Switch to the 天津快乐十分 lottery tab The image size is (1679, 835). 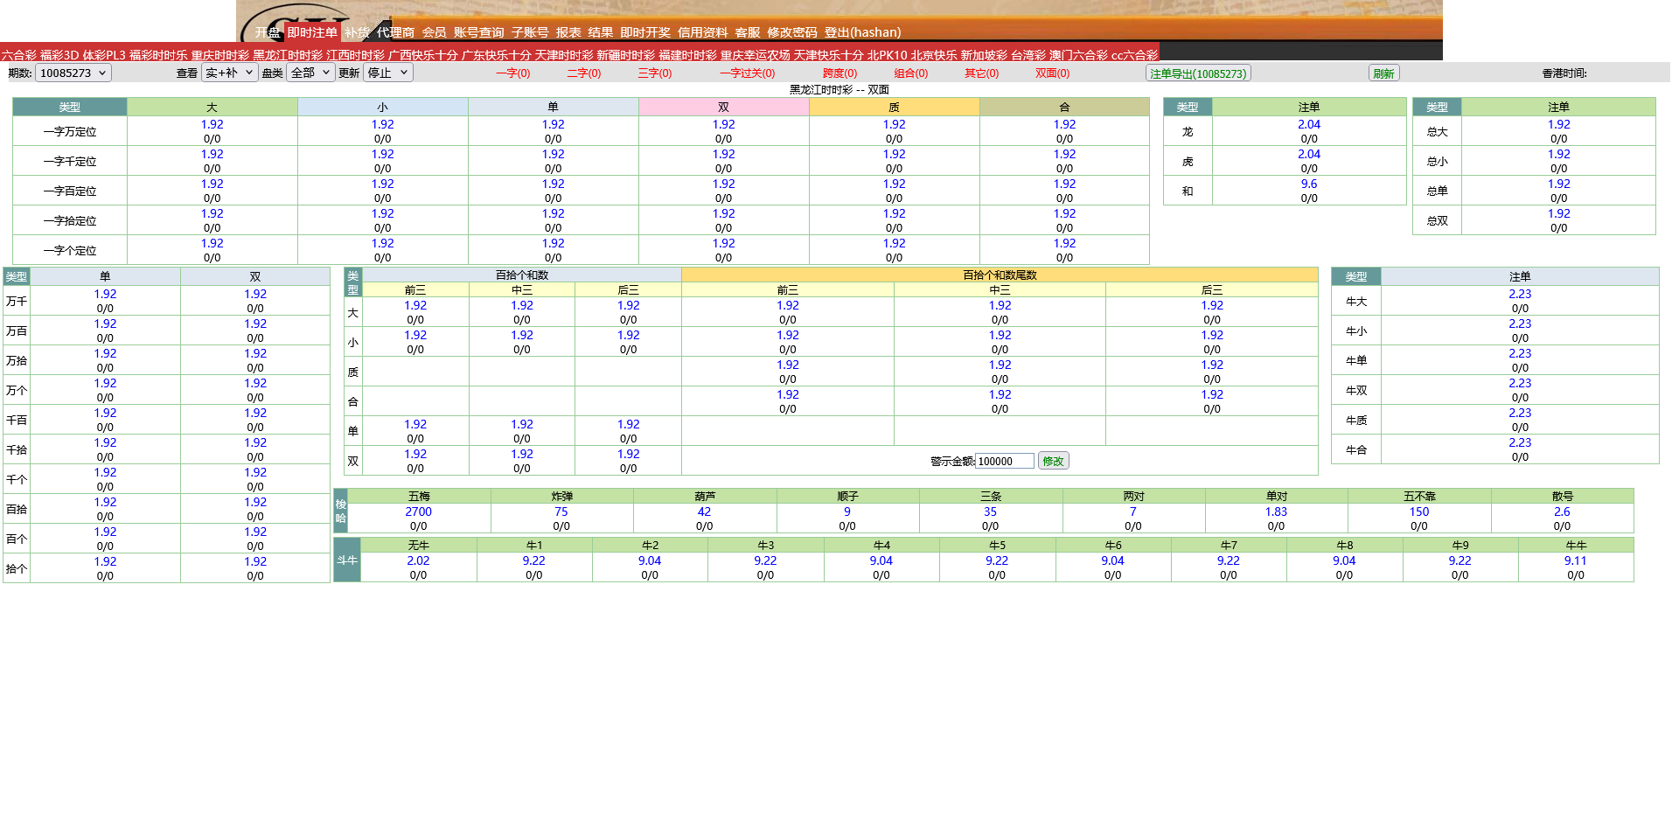pyautogui.click(x=829, y=55)
